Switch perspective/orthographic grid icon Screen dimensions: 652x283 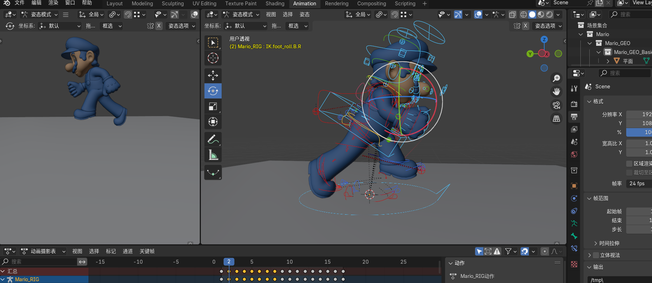[x=556, y=118]
